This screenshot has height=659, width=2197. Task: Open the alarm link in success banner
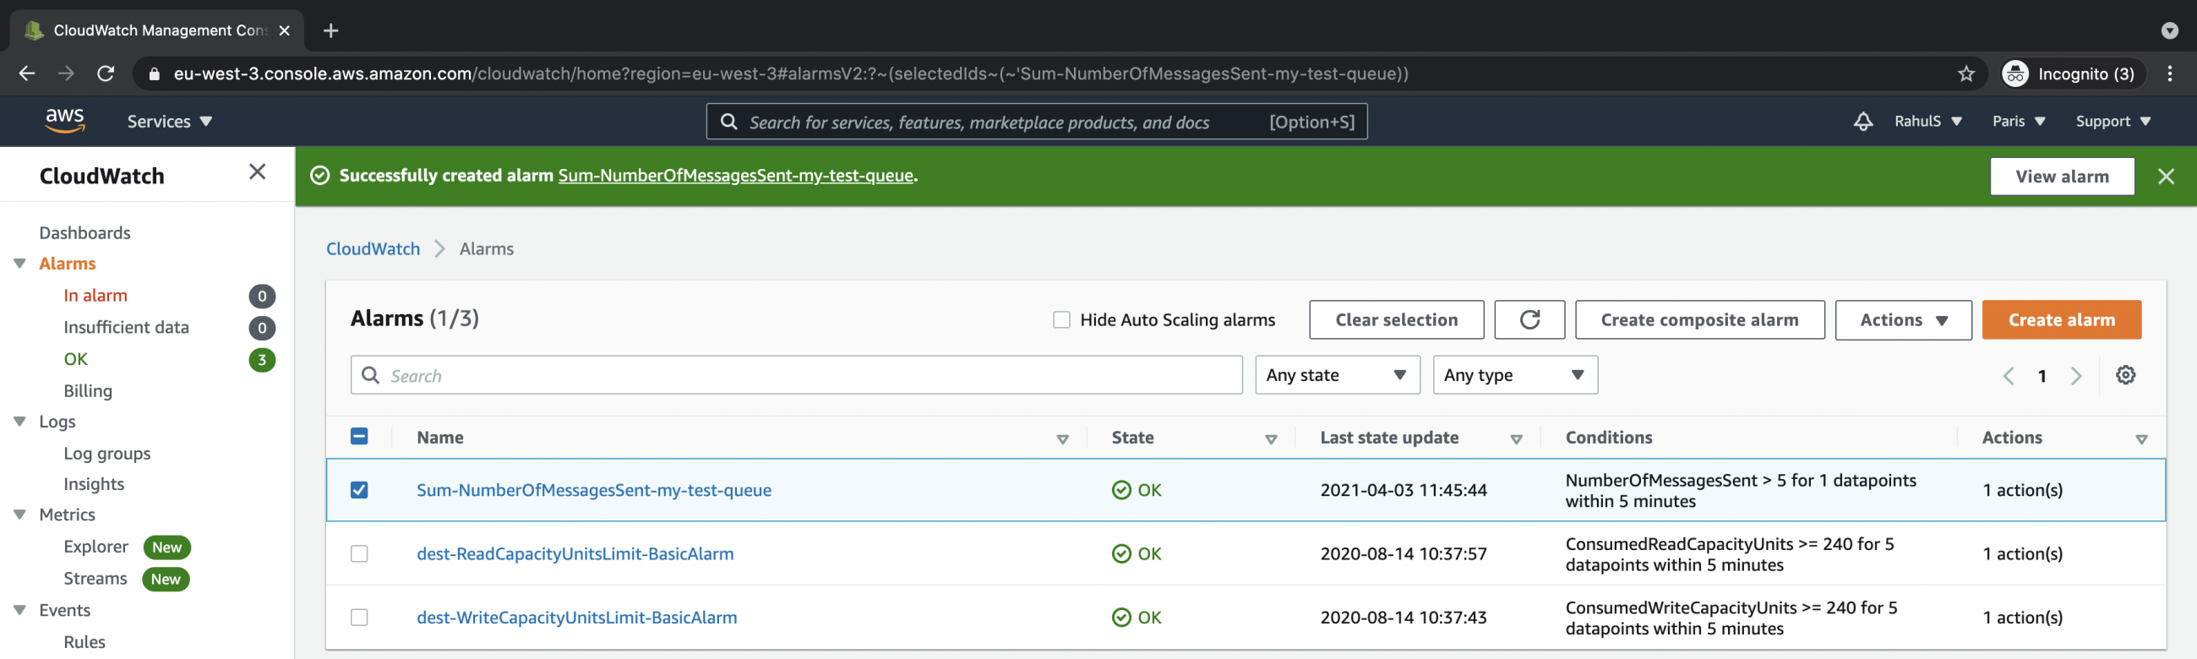[735, 175]
